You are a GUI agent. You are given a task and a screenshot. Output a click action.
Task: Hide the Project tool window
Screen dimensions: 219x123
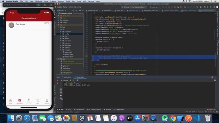(83, 11)
